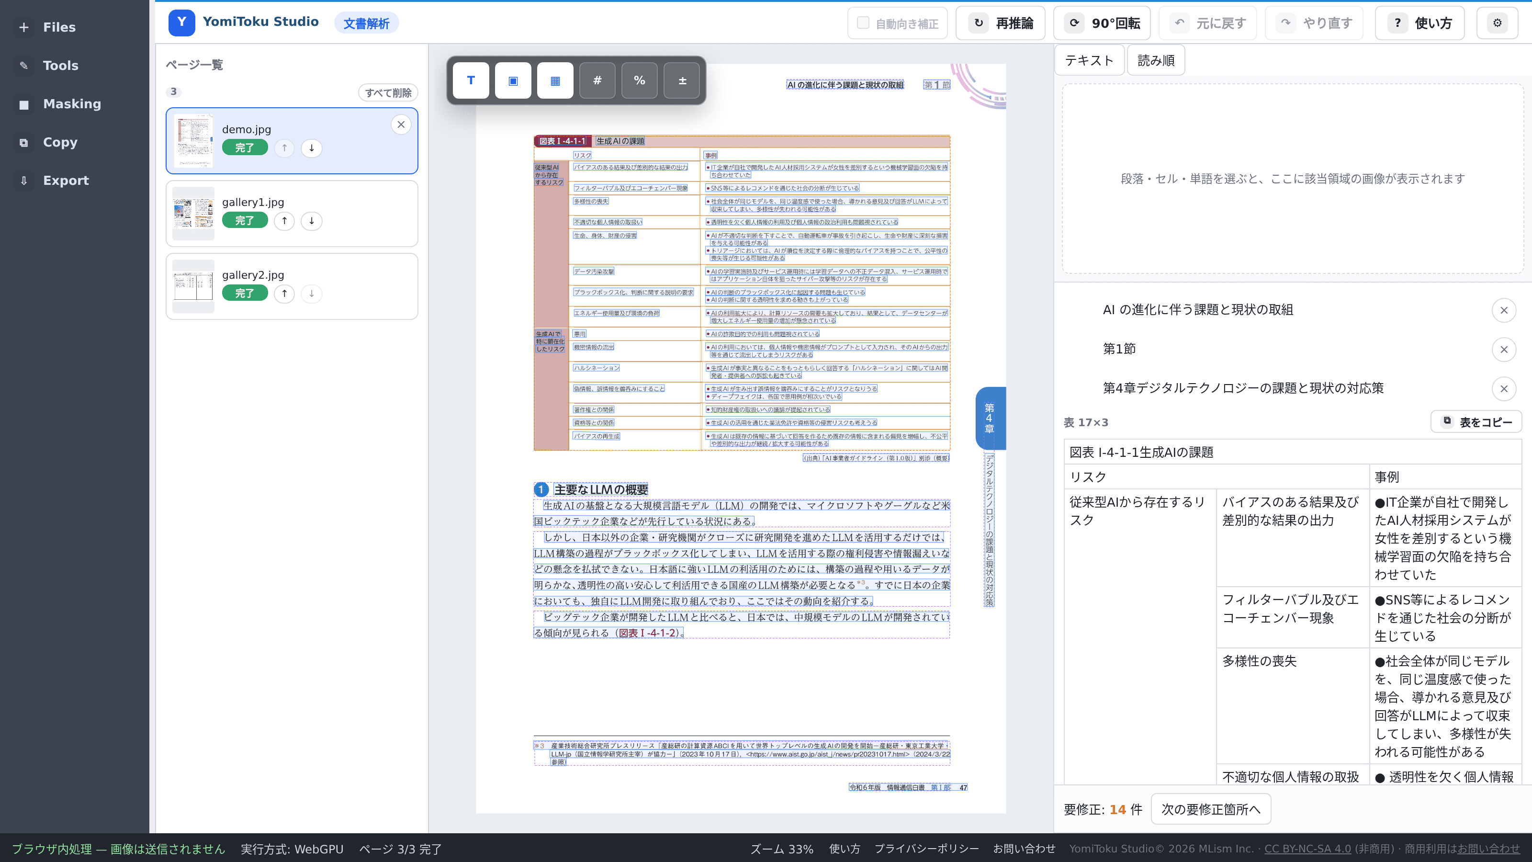
Task: Open the Tools sidebar section
Action: click(x=74, y=66)
